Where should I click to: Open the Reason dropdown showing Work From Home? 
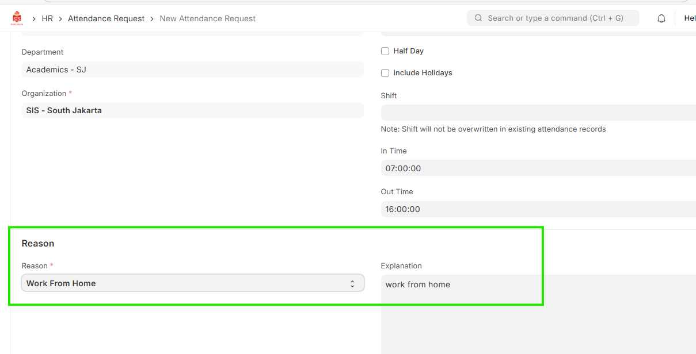pos(192,283)
